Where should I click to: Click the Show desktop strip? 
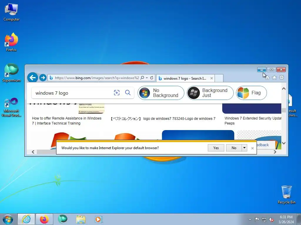299,219
